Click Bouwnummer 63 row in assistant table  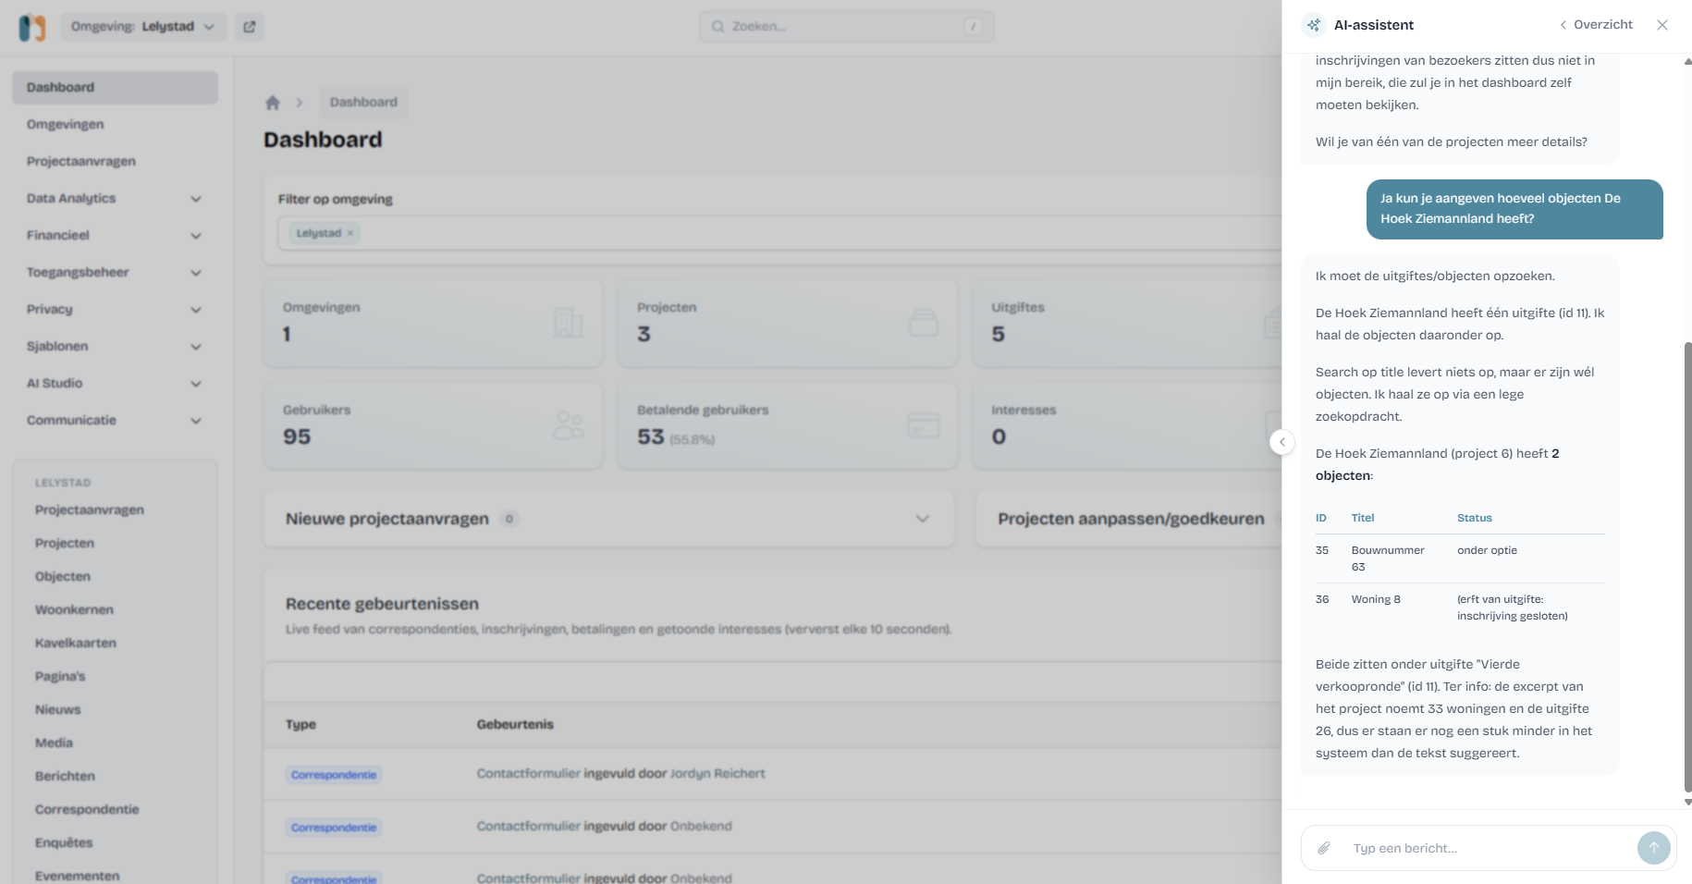(x=1460, y=559)
